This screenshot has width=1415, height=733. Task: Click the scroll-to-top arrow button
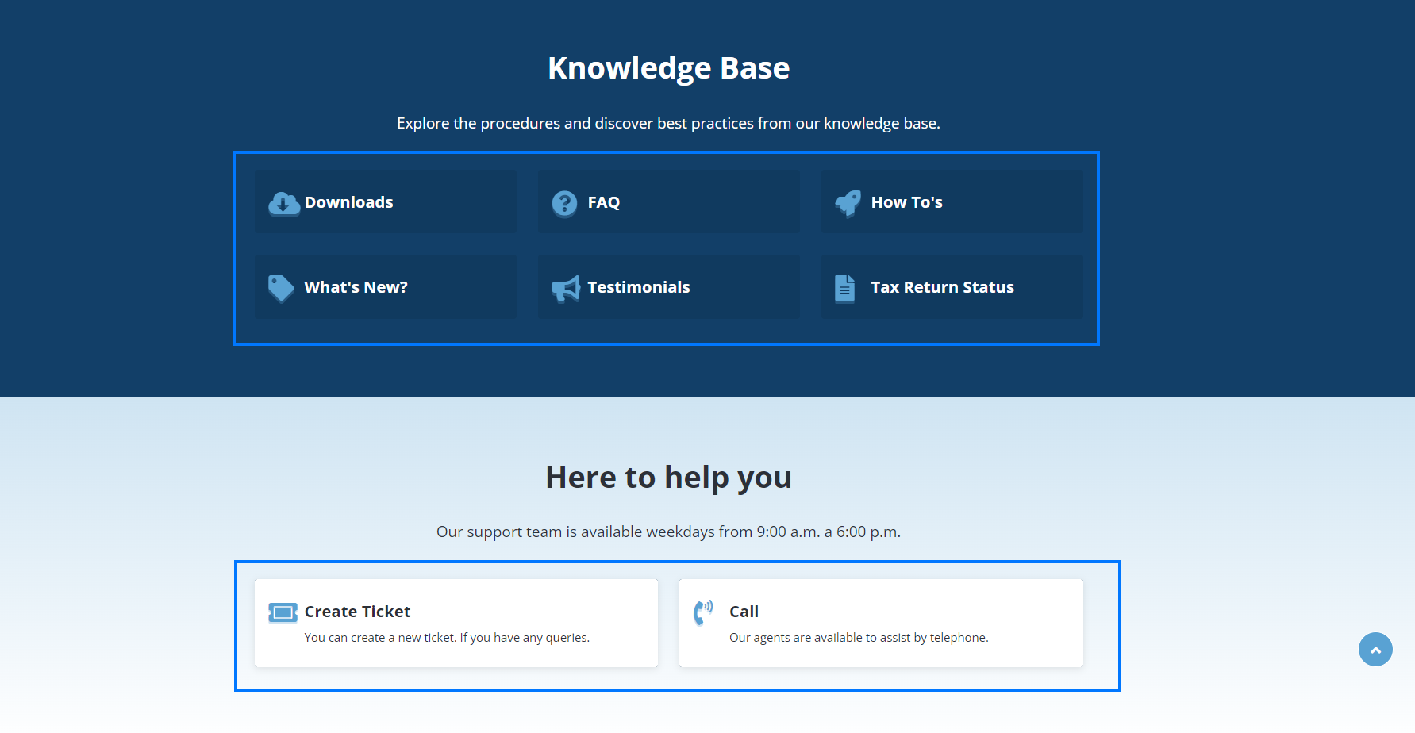click(1375, 649)
